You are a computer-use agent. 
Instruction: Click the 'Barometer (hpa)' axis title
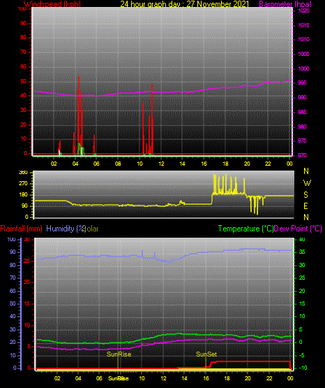point(285,3)
